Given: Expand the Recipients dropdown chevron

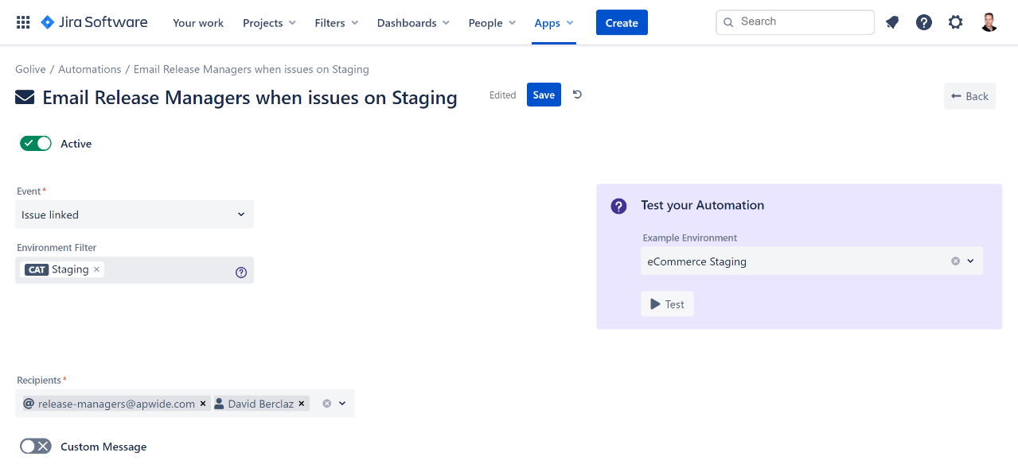Looking at the screenshot, I should point(342,404).
